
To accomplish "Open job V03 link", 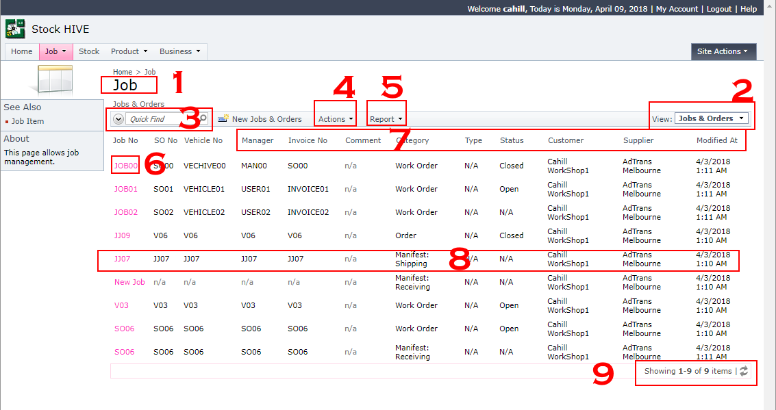I will point(121,305).
